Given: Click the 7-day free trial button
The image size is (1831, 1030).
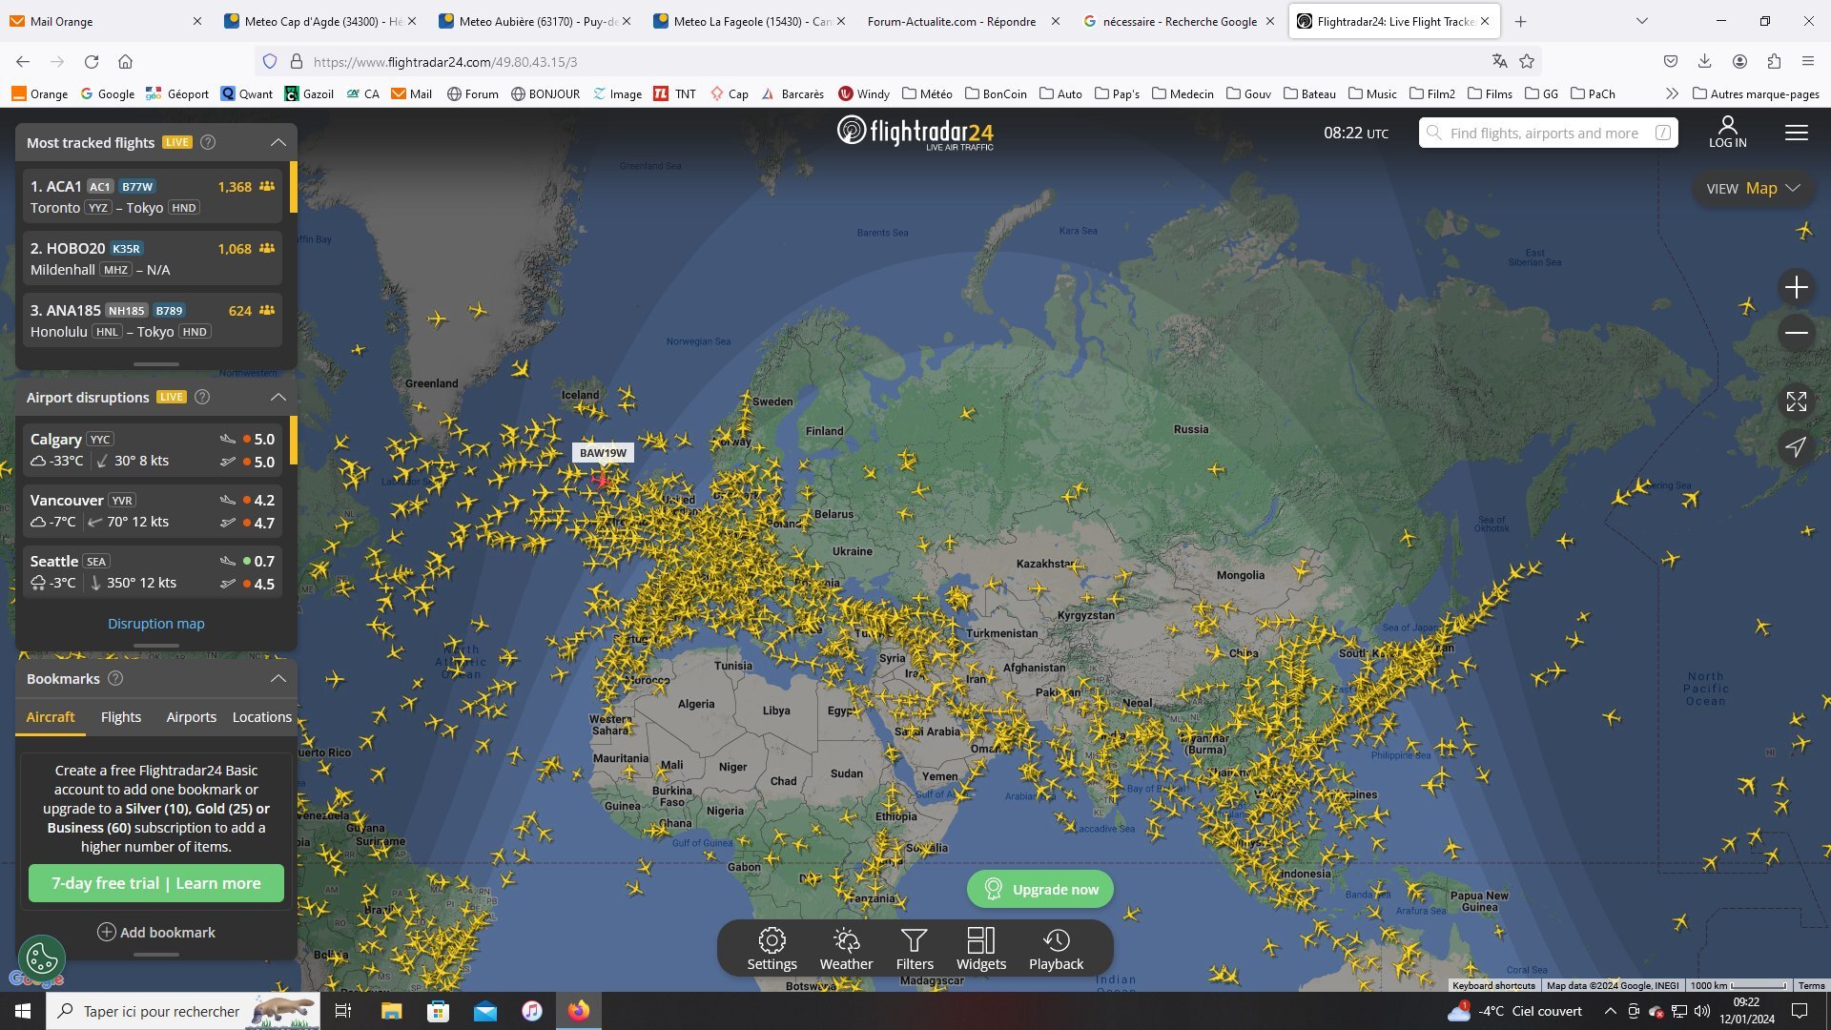Looking at the screenshot, I should click(155, 883).
